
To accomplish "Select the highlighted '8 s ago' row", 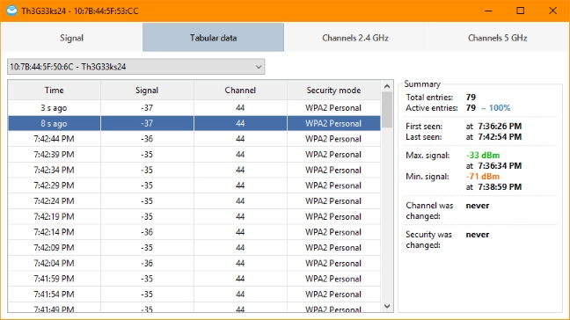I will (194, 123).
